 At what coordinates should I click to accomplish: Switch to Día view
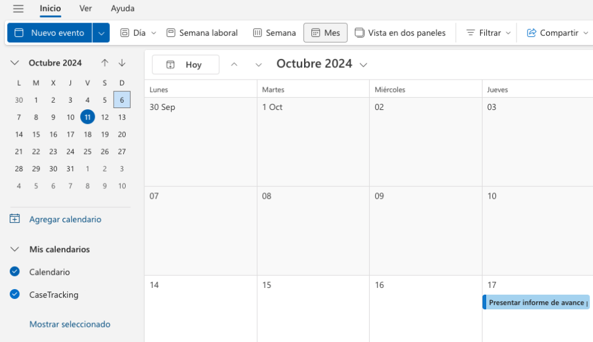(138, 33)
